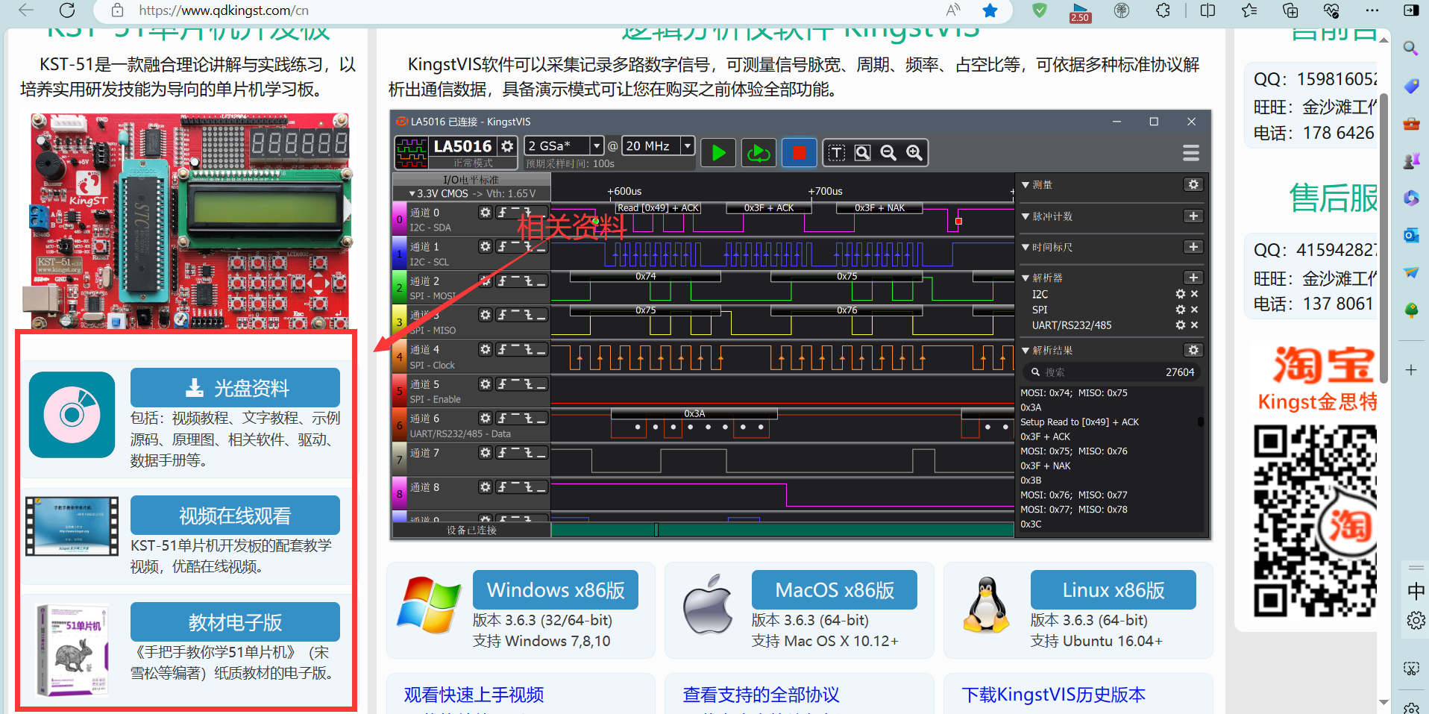Click the 视频在线观看 button
Viewport: 1429px width, 714px height.
[x=235, y=516]
